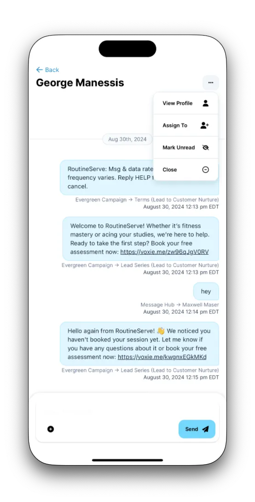The width and height of the screenshot is (255, 502).
Task: Open the voxie.me/zw96qJgV0RV link
Action: [x=165, y=252]
